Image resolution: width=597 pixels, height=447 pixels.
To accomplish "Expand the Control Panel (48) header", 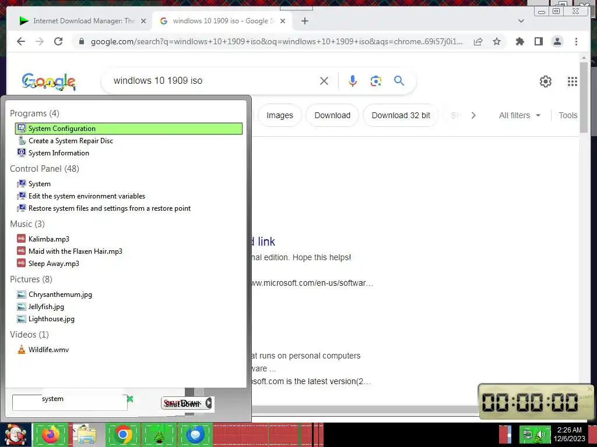I will [x=44, y=168].
